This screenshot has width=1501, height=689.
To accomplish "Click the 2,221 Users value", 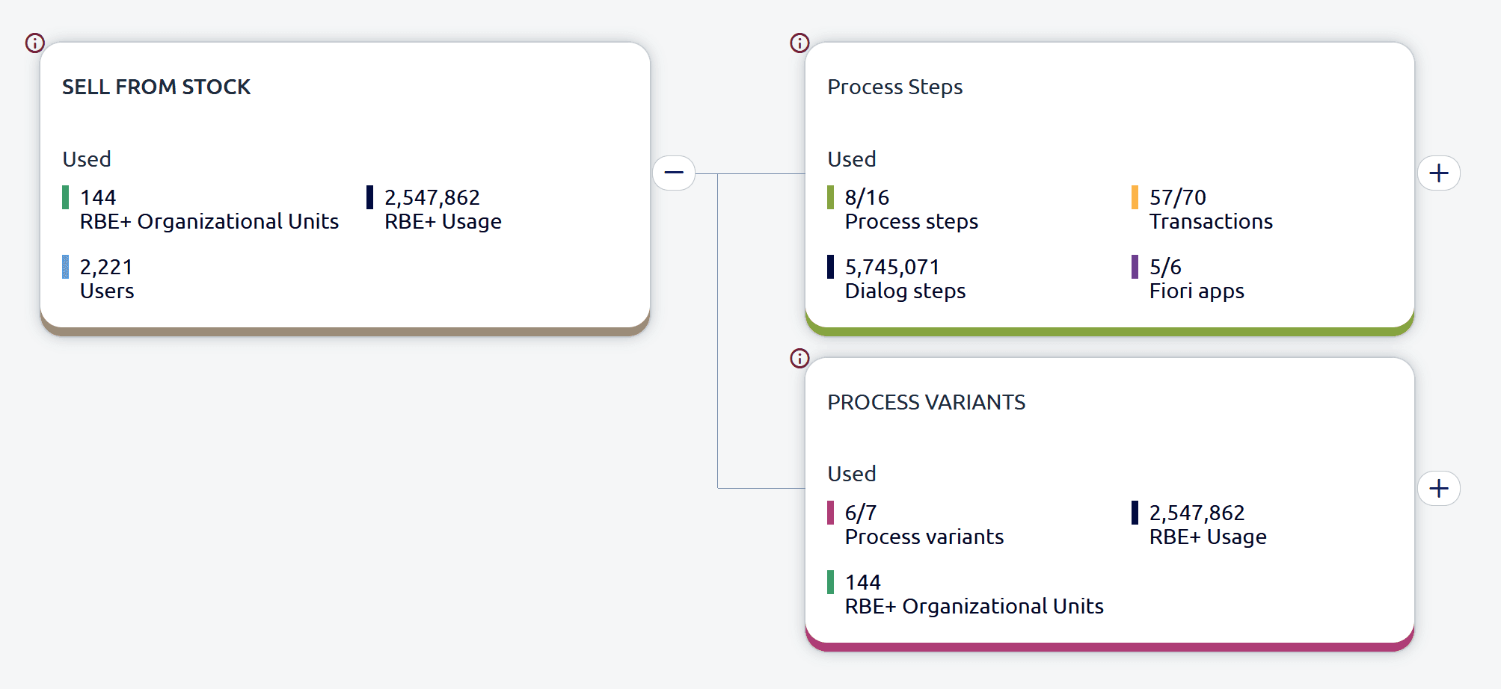I will [x=106, y=267].
